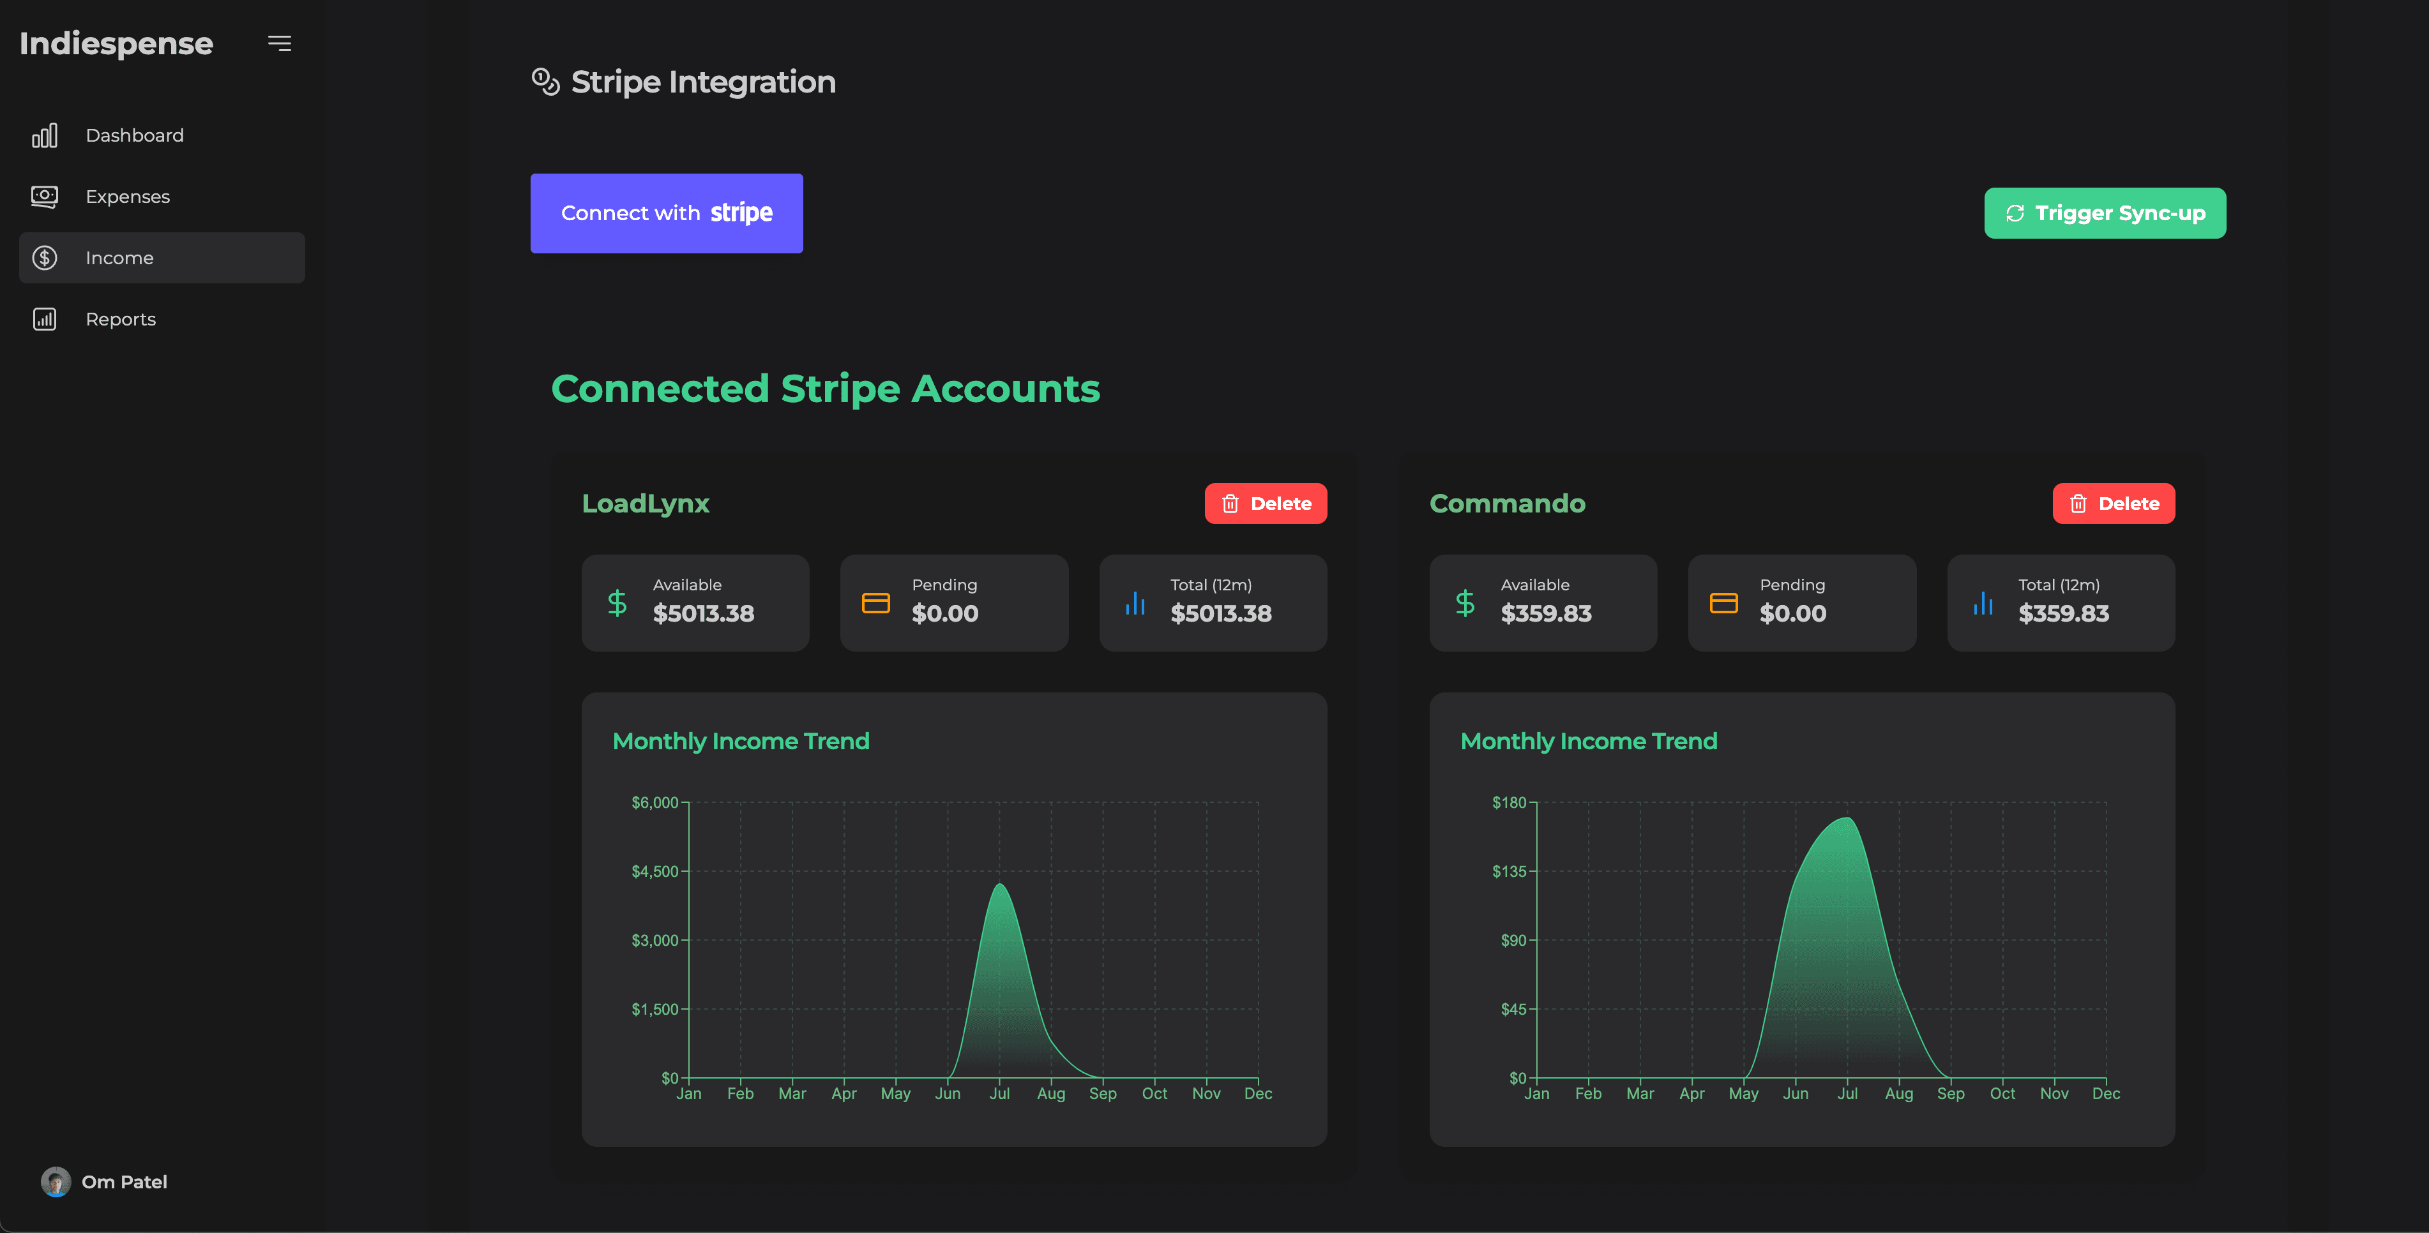Click the Expenses cash icon

click(x=44, y=197)
